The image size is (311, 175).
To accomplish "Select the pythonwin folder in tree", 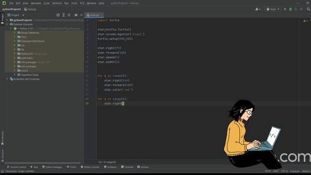I will (x=27, y=58).
